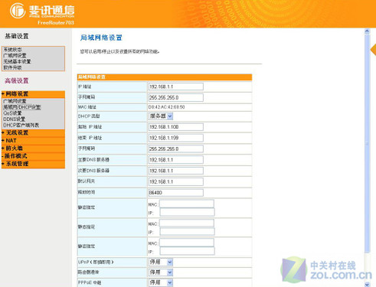Image resolution: width=376 pixels, height=287 pixels.
Task: Open the 操作模式 menu item
Action: (33, 156)
